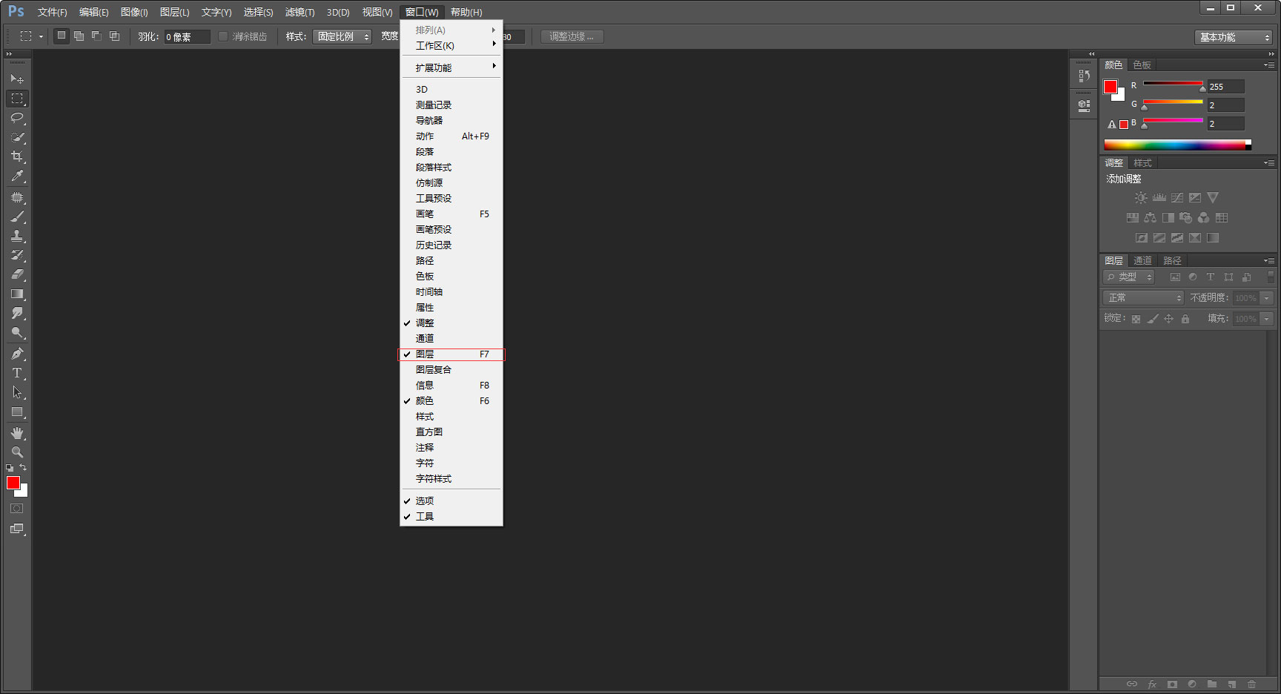This screenshot has width=1281, height=694.
Task: Toggle the 工具 panel visibility
Action: (x=451, y=517)
